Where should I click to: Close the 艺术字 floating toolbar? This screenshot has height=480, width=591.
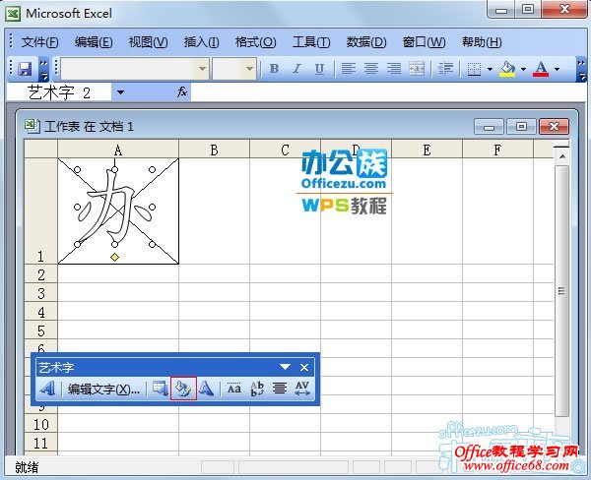click(x=304, y=368)
